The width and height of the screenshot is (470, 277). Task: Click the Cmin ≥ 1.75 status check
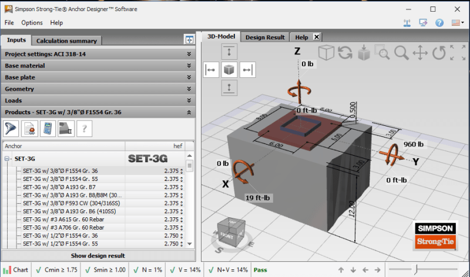coord(56,270)
